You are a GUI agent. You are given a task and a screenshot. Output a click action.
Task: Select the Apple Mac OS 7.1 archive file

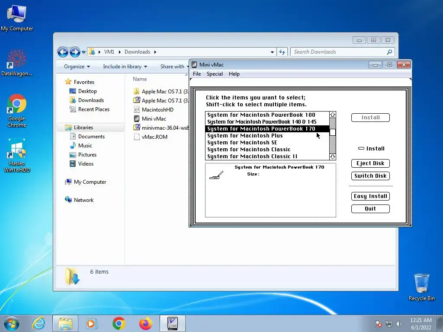[161, 100]
